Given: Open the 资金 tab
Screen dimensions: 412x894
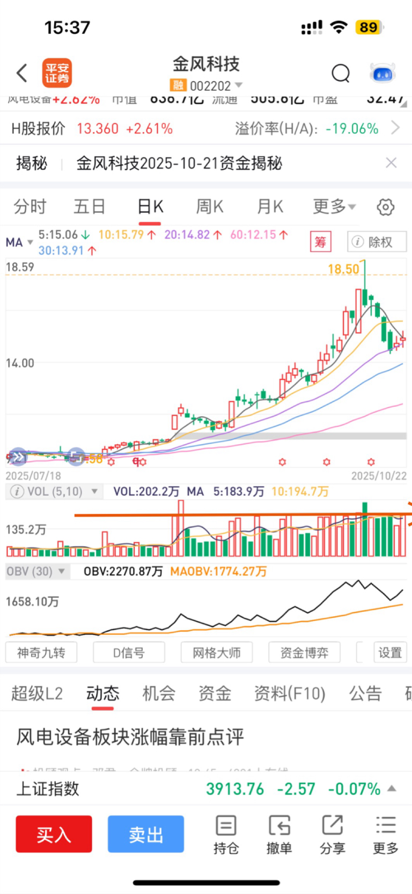Looking at the screenshot, I should click(215, 693).
